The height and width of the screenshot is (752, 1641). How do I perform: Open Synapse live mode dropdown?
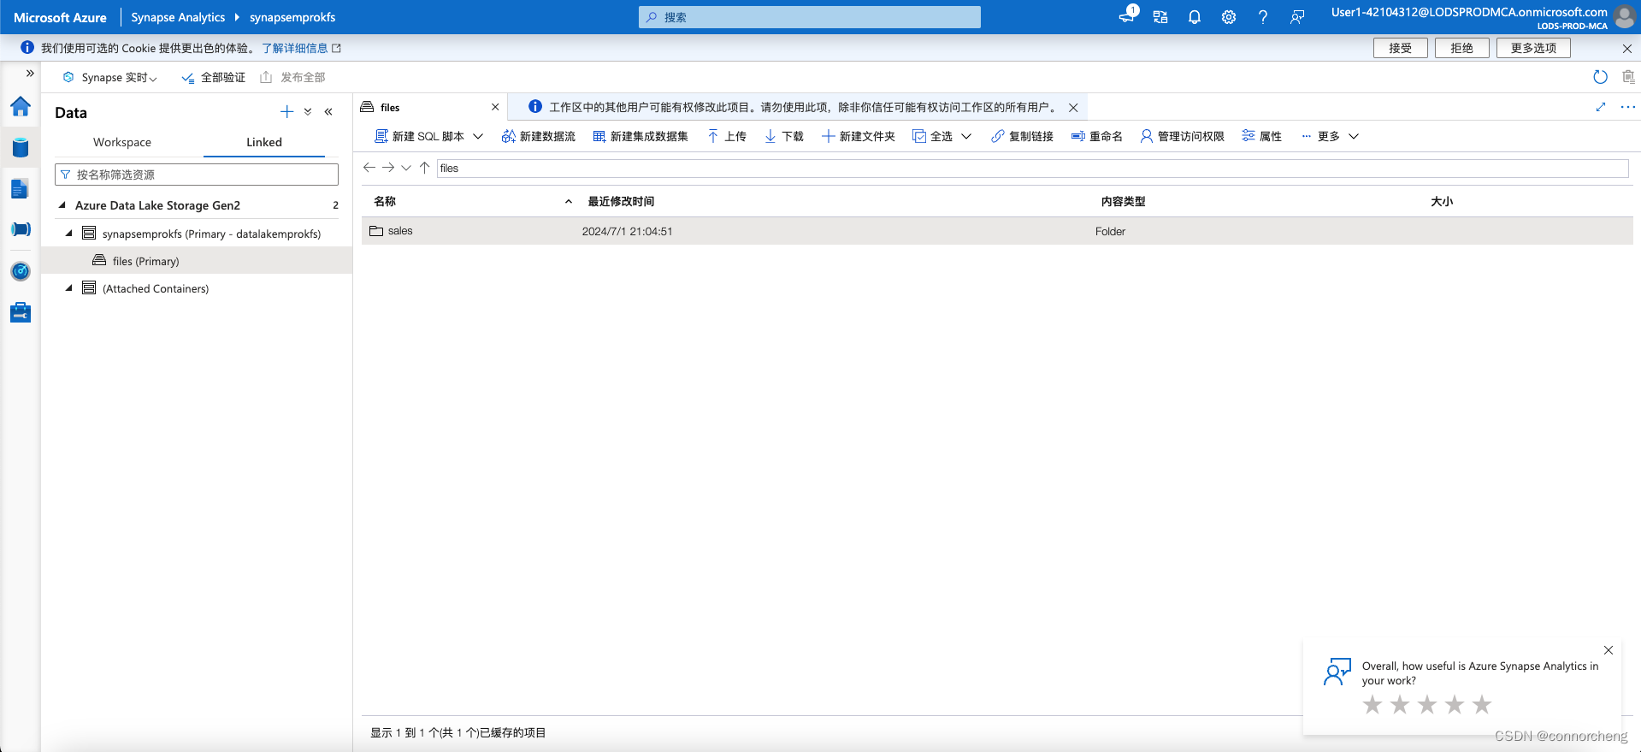tap(110, 78)
